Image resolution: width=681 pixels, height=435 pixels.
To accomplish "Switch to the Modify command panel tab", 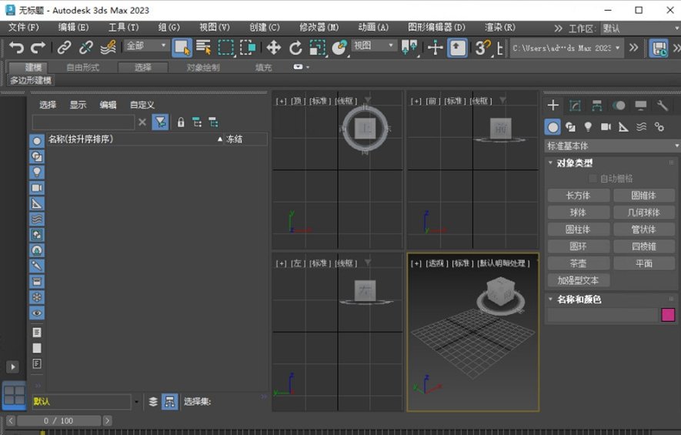I will 575,105.
